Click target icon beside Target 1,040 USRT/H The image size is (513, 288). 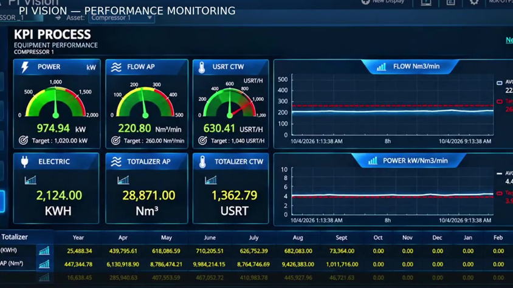click(202, 141)
